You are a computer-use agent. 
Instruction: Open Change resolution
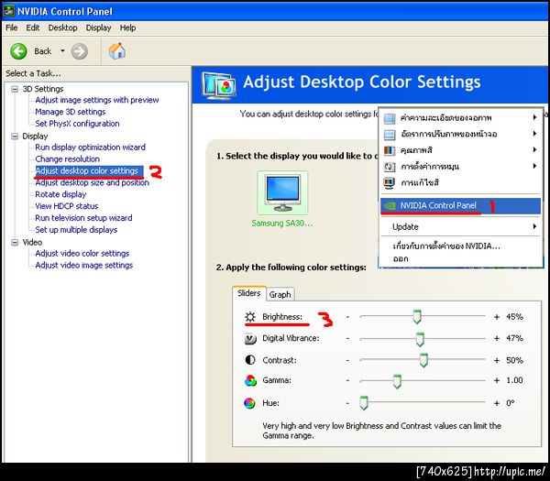point(67,159)
